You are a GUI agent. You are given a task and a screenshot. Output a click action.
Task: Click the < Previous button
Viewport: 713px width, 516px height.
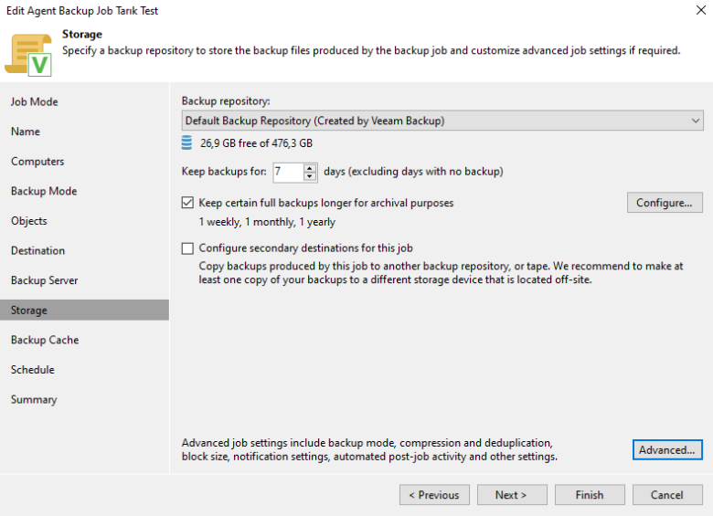click(434, 495)
